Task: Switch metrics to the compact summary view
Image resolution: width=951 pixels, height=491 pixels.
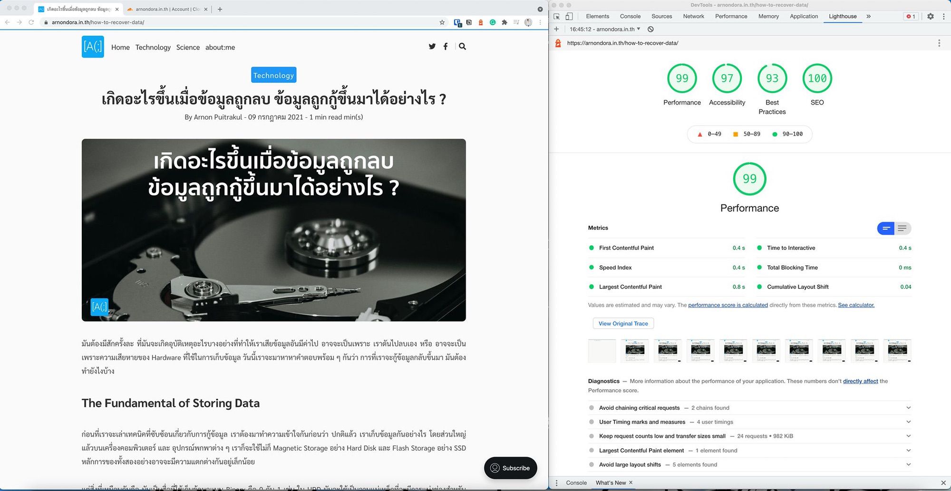Action: [886, 229]
